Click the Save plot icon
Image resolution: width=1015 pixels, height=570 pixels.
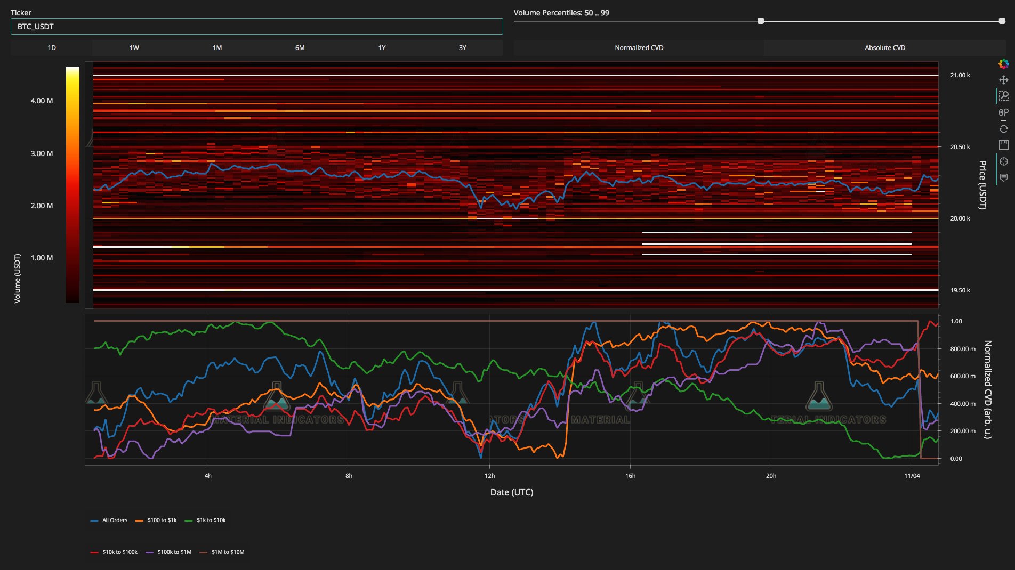click(x=1003, y=145)
